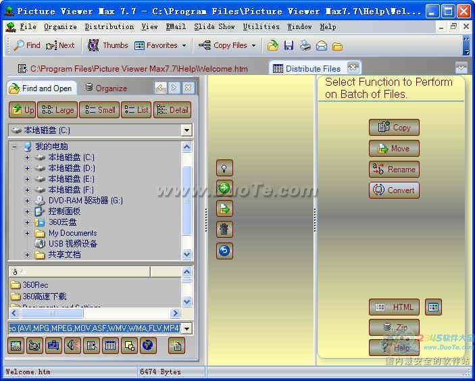Switch to Large icon view

coord(57,109)
